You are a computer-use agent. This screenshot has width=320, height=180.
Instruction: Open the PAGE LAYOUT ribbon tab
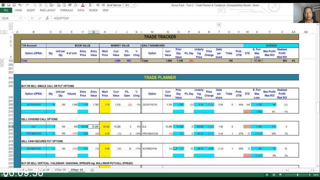[x=47, y=10]
